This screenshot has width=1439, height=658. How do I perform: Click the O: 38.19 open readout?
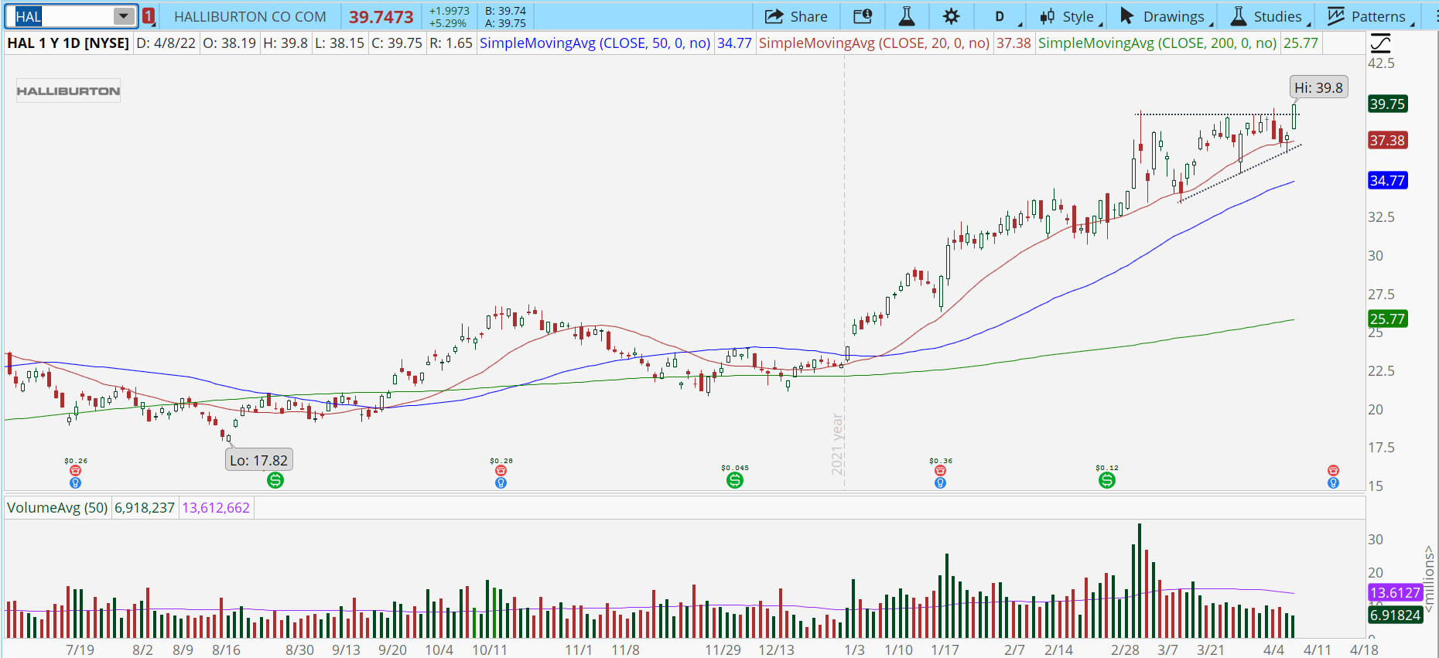pos(229,43)
